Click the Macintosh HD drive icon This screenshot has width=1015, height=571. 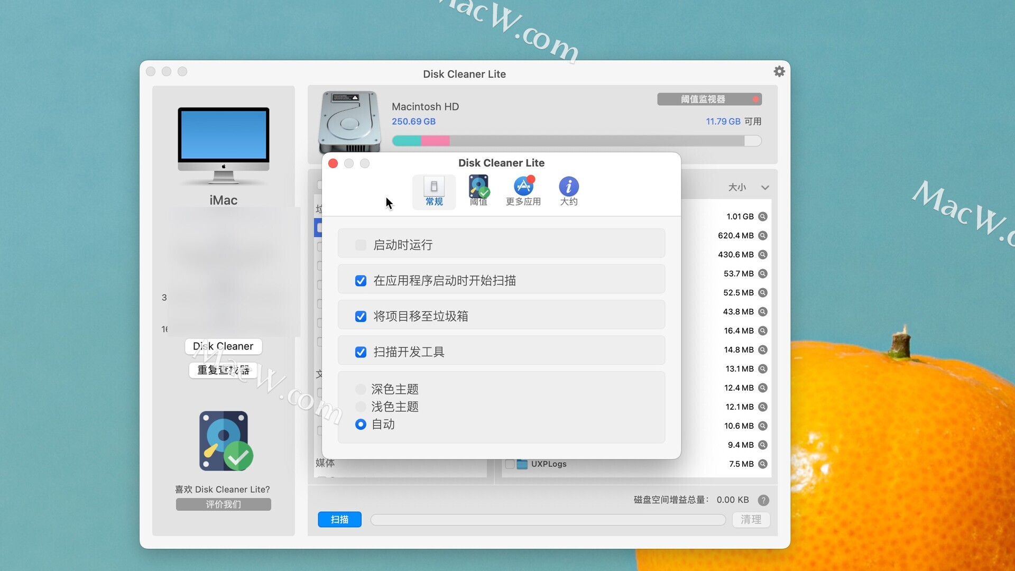(349, 122)
